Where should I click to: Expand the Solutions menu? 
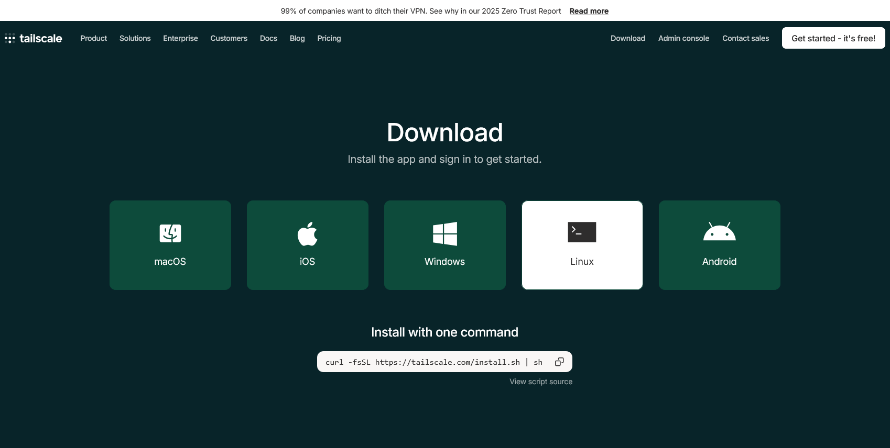(135, 38)
